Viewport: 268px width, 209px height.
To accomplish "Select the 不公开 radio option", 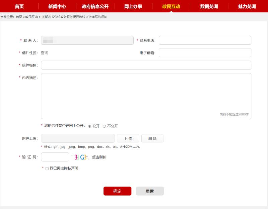I will point(104,126).
